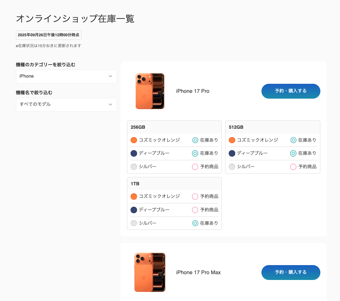The height and width of the screenshot is (301, 340).
Task: Click preorder circle icon for 1TB コズミックオレンジ
Action: (195, 196)
